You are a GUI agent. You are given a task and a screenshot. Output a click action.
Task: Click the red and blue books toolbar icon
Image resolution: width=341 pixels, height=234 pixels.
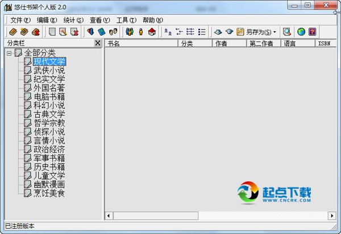click(x=90, y=32)
